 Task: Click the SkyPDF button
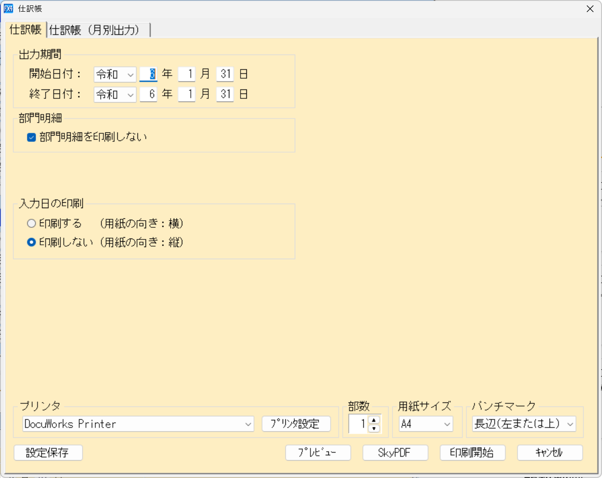395,452
